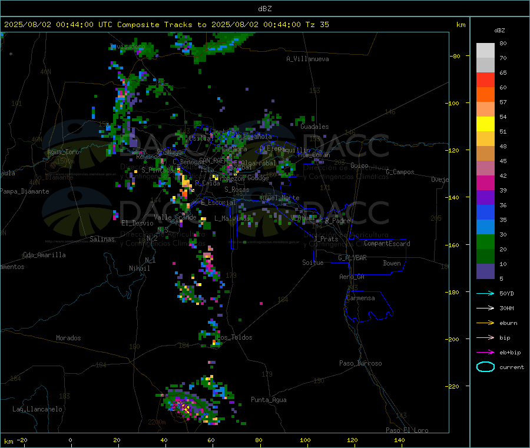The width and height of the screenshot is (530, 448).
Task: Click the S_Rosas map label
Action: pyautogui.click(x=237, y=190)
